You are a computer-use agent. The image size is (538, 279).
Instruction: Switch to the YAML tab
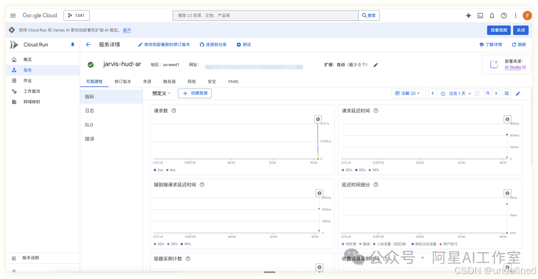pyautogui.click(x=233, y=82)
